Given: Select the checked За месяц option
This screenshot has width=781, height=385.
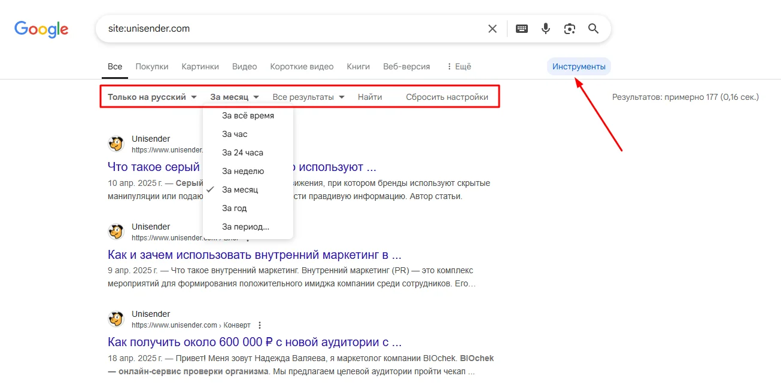Looking at the screenshot, I should (x=240, y=190).
